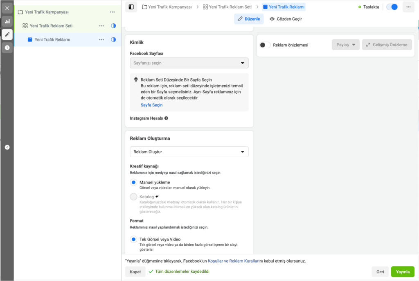Screen dimensions: 419x281
Task: Collapse the sidebar with the left arrow icon
Action: [x=7, y=147]
